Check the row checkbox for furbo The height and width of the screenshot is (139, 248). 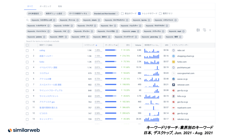tap(27, 62)
